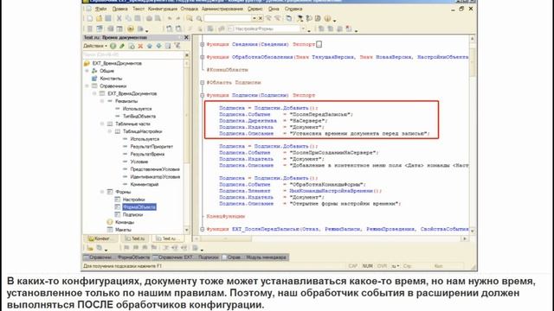
Task: Collapse the Табличные части node
Action: point(102,124)
